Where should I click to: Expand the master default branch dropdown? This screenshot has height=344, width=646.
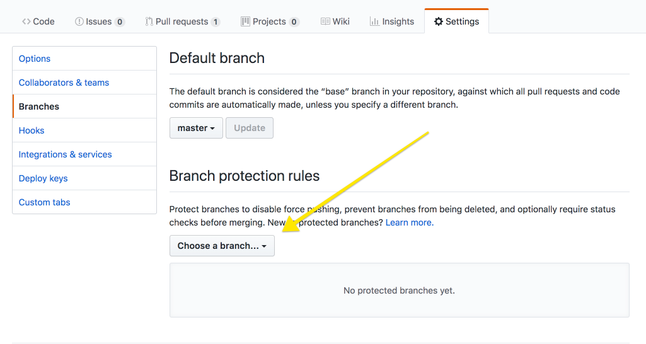click(196, 128)
